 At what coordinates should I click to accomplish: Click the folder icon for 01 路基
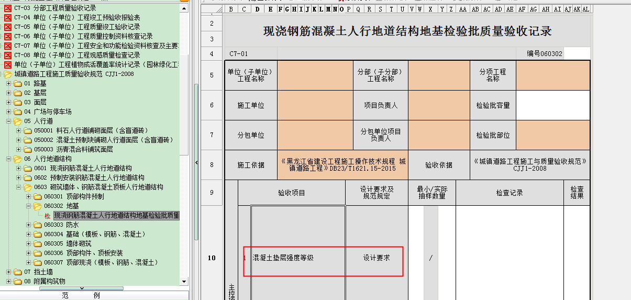click(x=18, y=83)
